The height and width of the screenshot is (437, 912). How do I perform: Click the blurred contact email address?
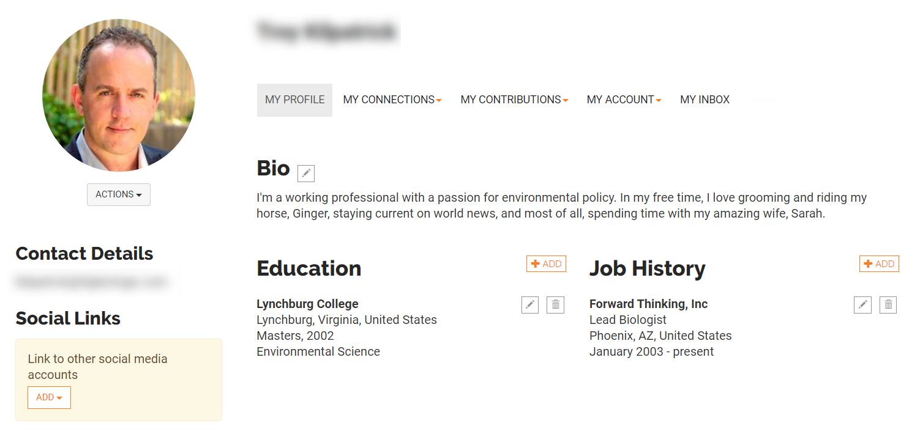(91, 282)
